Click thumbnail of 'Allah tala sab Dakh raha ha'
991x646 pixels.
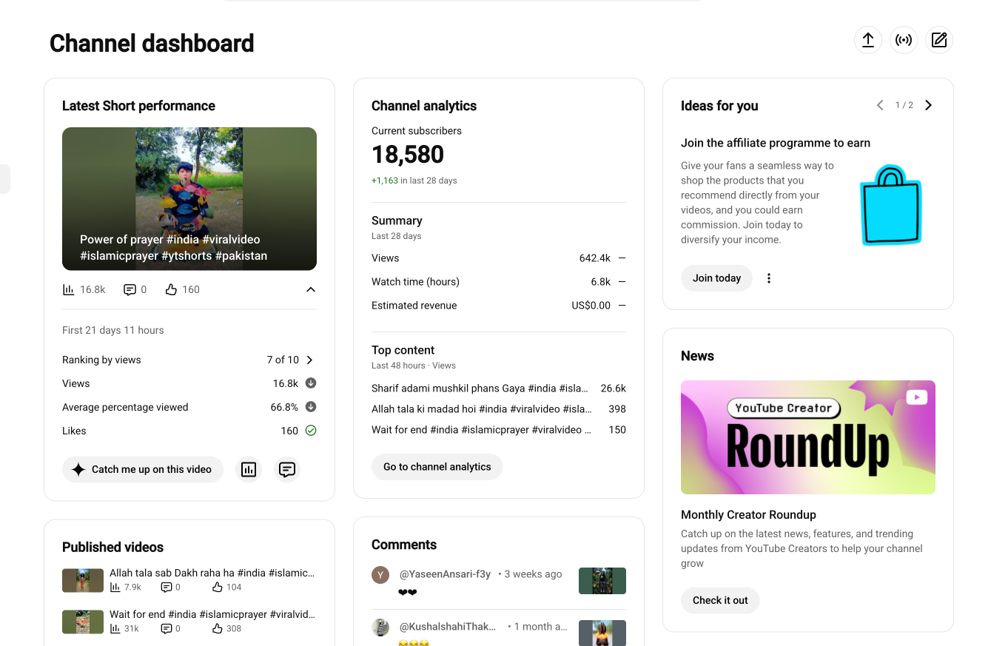83,580
